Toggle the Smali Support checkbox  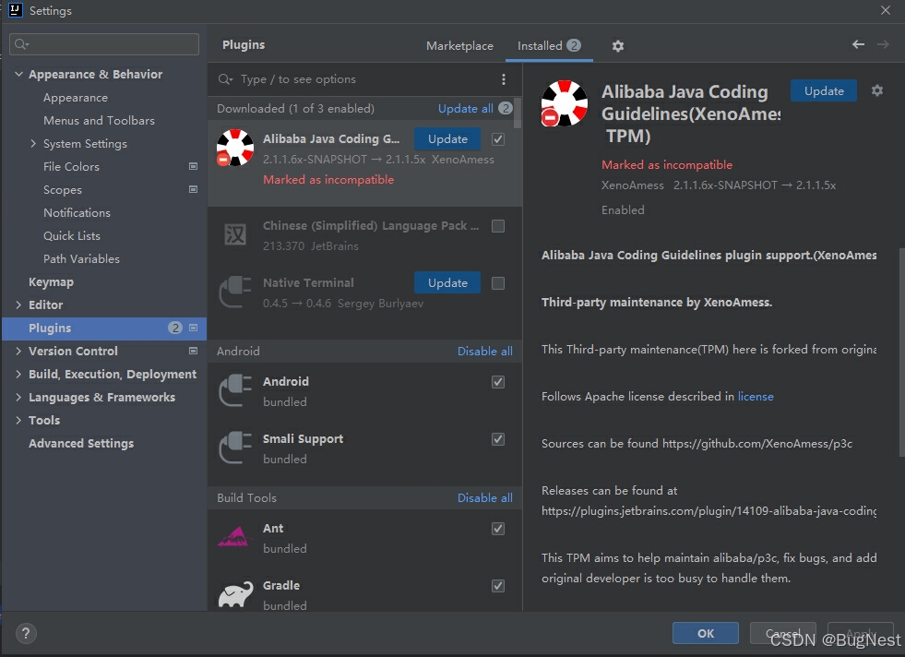tap(498, 439)
